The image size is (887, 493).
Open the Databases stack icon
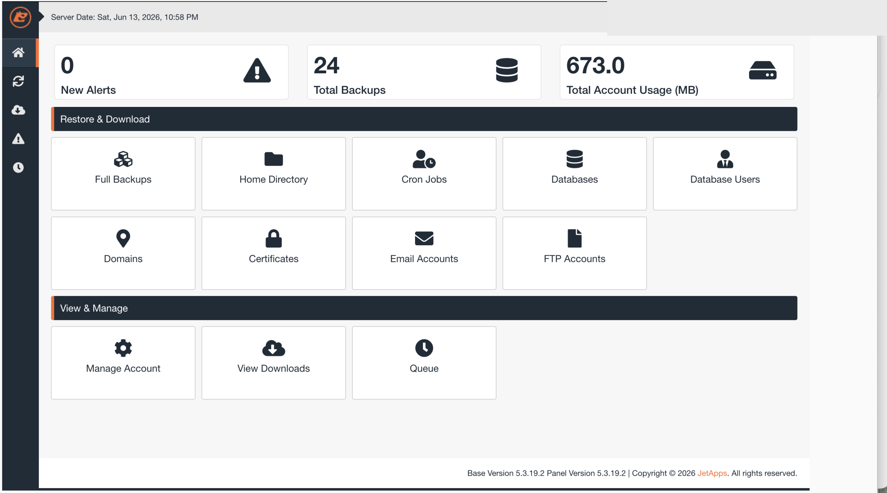(574, 159)
